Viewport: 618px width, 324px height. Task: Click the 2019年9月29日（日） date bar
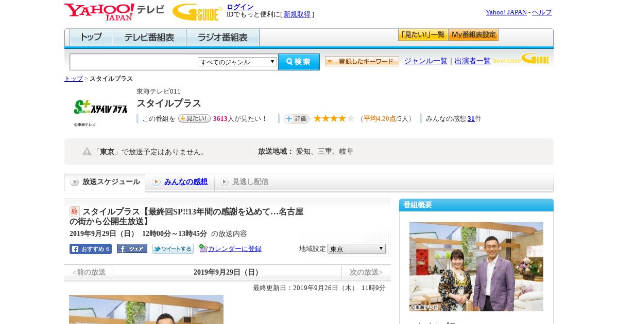click(x=228, y=273)
